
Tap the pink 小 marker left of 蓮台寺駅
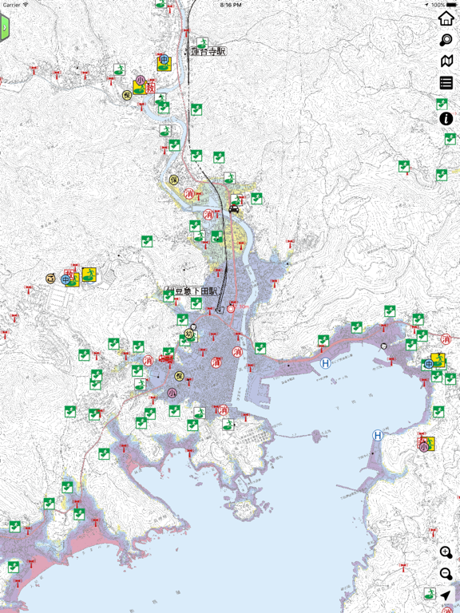point(141,81)
